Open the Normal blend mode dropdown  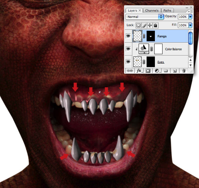pos(145,17)
